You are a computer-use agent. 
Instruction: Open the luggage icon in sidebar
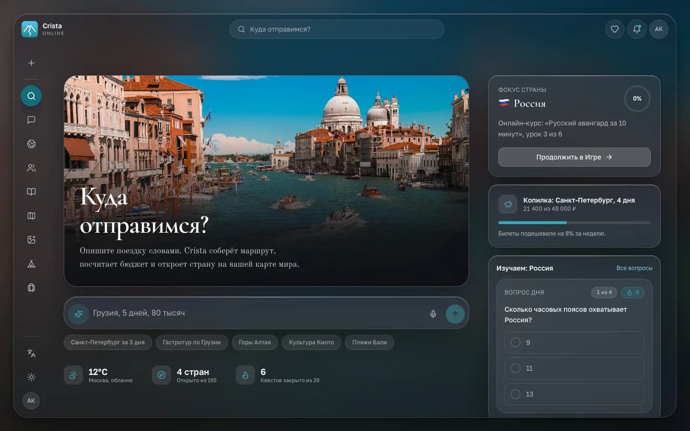click(x=31, y=287)
